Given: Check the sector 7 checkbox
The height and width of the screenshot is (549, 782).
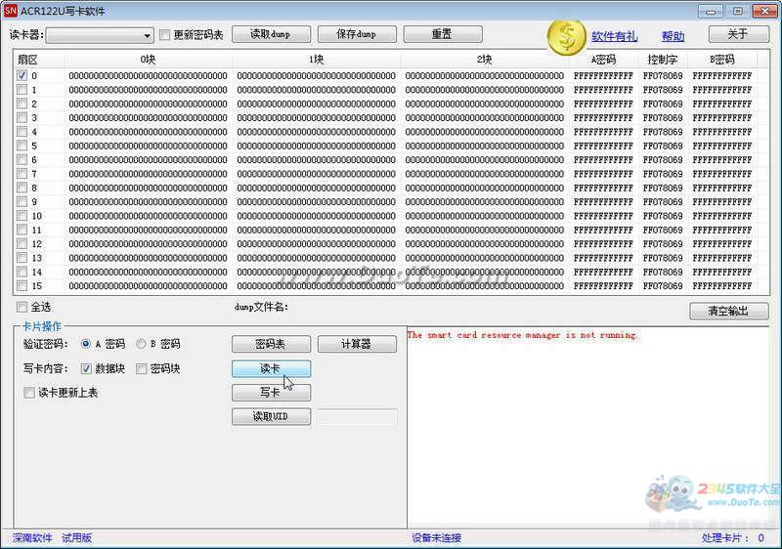Looking at the screenshot, I should point(22,173).
